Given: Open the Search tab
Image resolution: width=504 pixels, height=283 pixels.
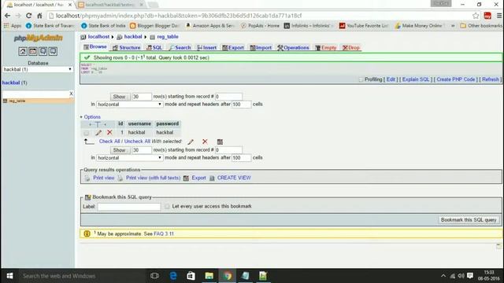Looking at the screenshot, I should pyautogui.click(x=180, y=47).
